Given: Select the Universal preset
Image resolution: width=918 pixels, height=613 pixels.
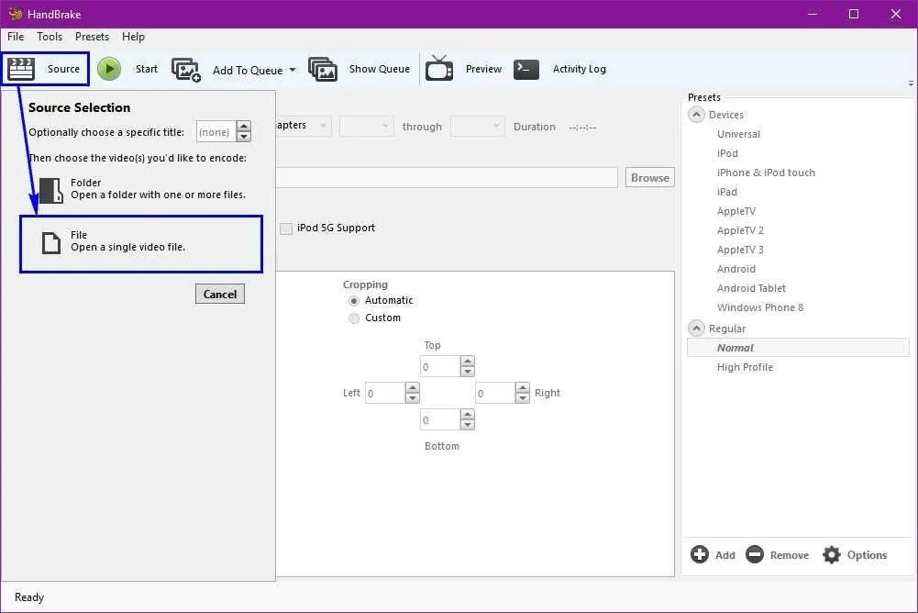Looking at the screenshot, I should coord(738,134).
